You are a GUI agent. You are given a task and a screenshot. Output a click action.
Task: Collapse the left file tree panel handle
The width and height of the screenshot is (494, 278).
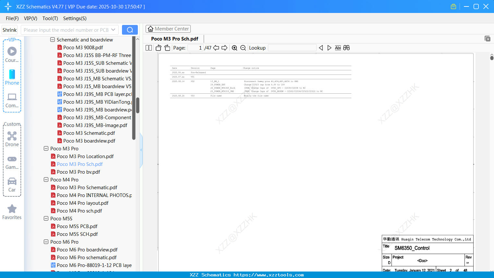(x=141, y=150)
